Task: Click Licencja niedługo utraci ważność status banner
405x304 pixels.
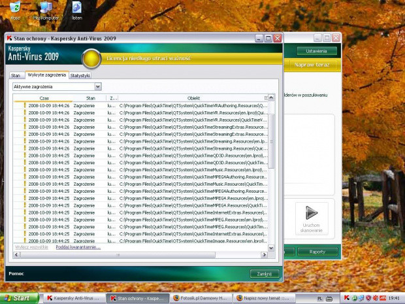Action: (x=148, y=58)
